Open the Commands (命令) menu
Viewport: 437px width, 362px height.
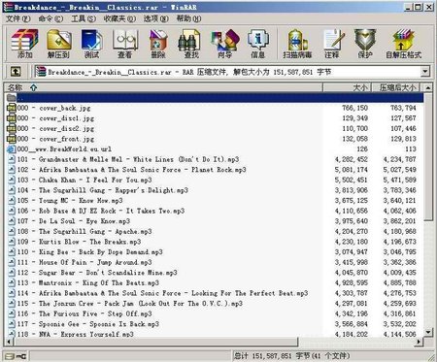coord(50,18)
